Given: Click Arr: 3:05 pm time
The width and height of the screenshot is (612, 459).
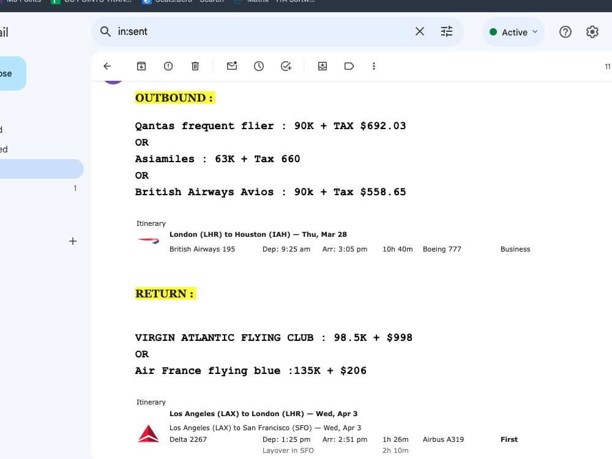Looking at the screenshot, I should 345,249.
